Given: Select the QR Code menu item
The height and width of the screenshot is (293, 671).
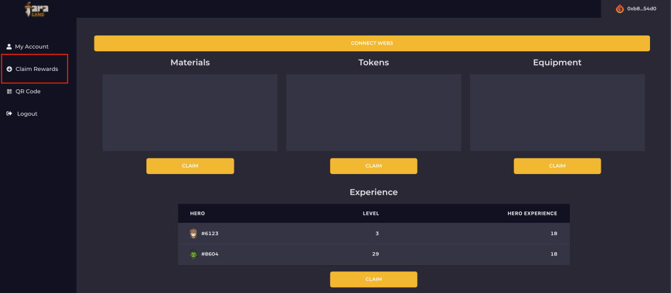Looking at the screenshot, I should (28, 91).
